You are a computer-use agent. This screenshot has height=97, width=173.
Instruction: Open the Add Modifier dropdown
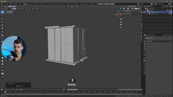(159, 41)
